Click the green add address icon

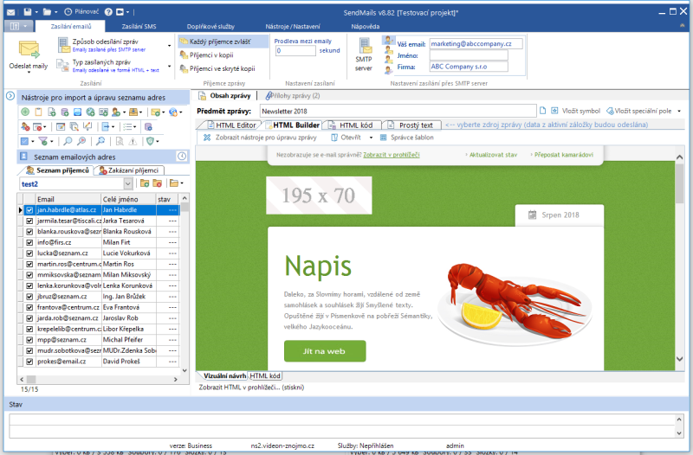(x=25, y=112)
